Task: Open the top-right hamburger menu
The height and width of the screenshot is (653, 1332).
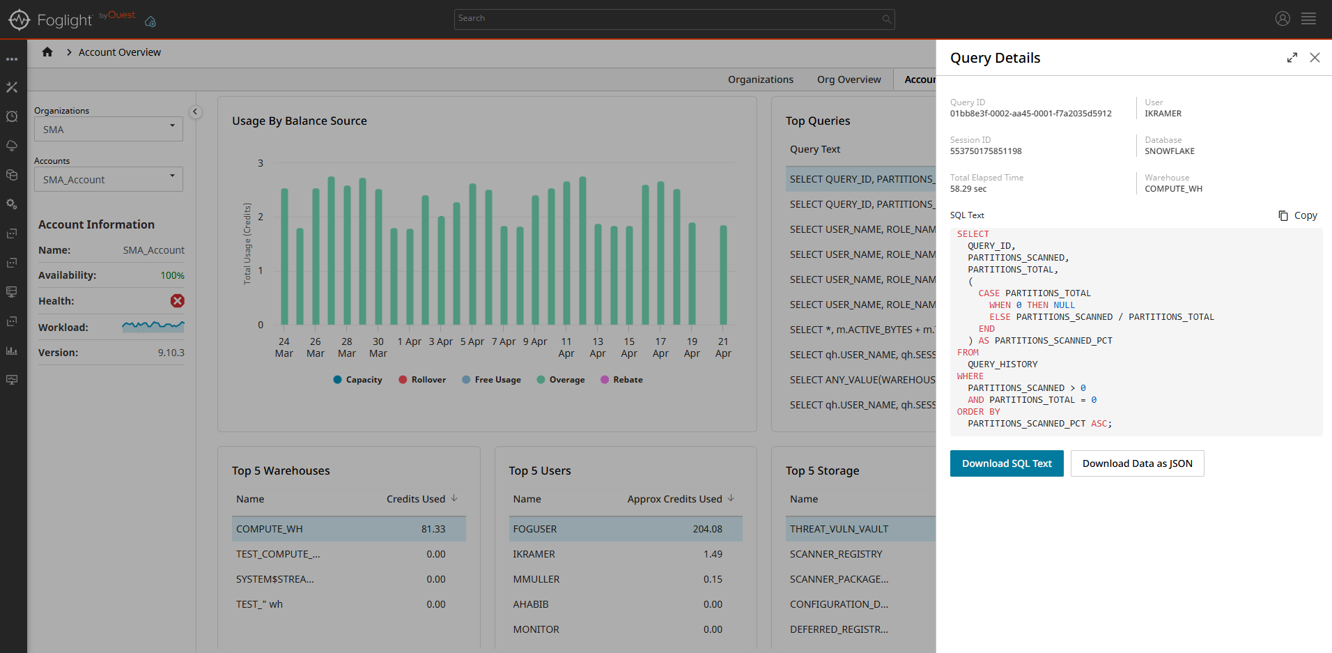Action: [x=1308, y=19]
